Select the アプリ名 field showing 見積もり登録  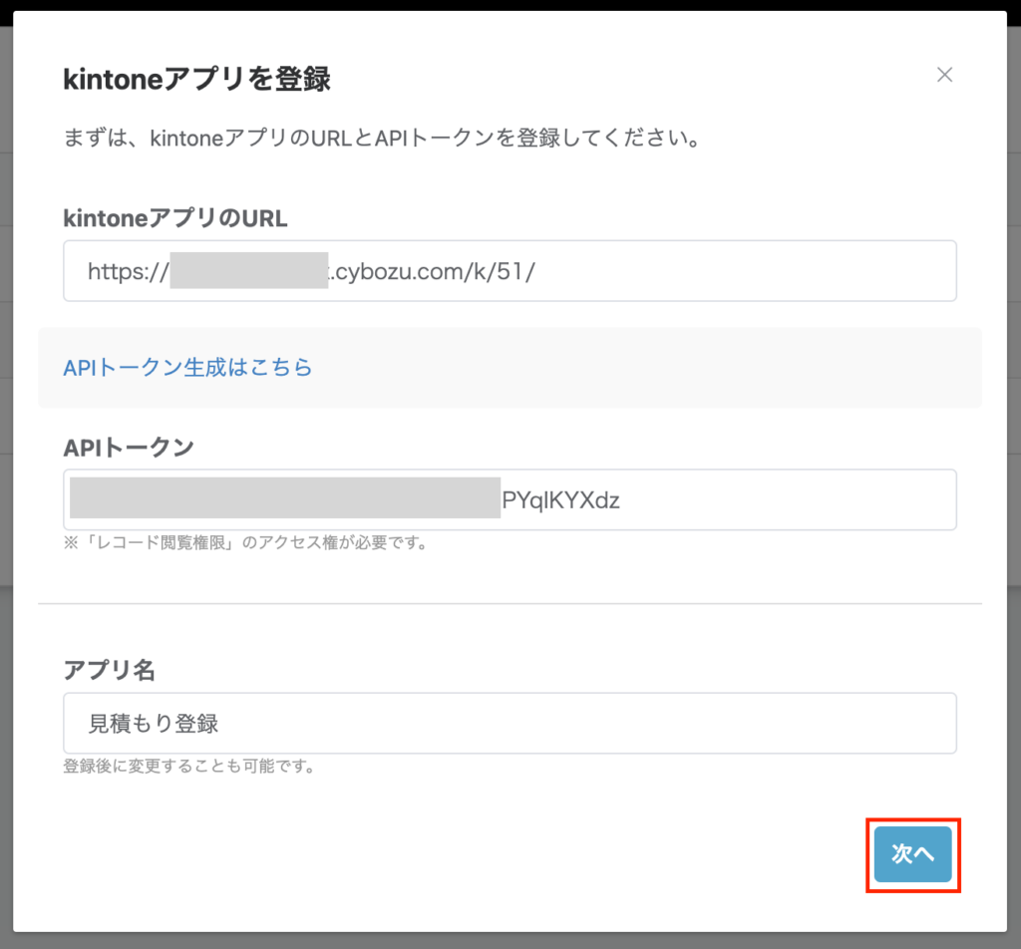pyautogui.click(x=510, y=723)
